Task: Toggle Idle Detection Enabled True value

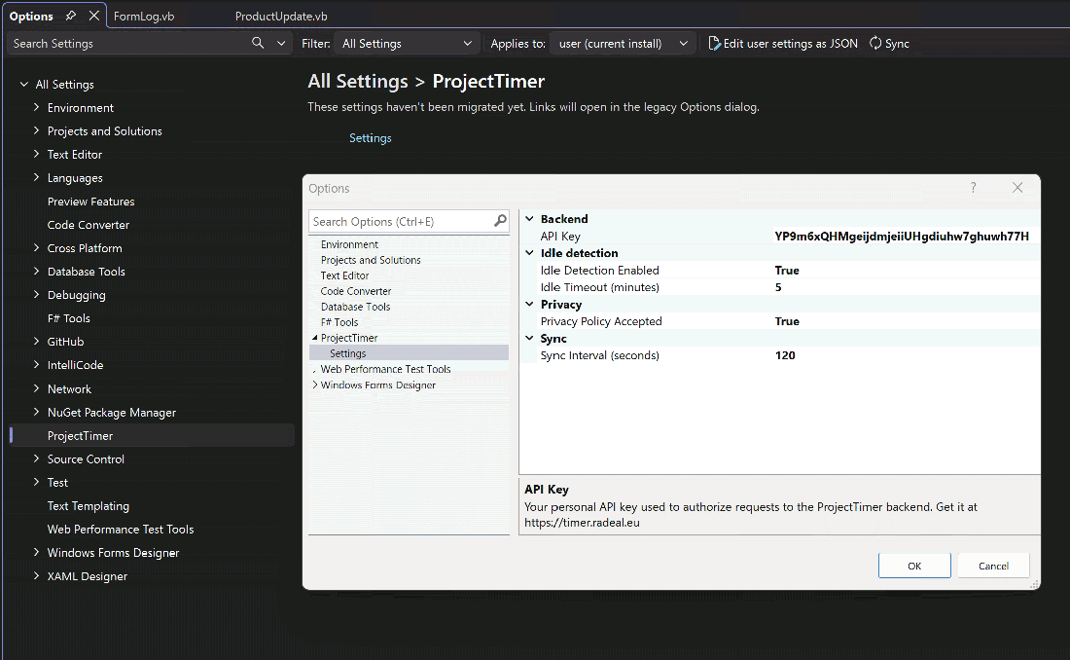Action: pos(907,271)
